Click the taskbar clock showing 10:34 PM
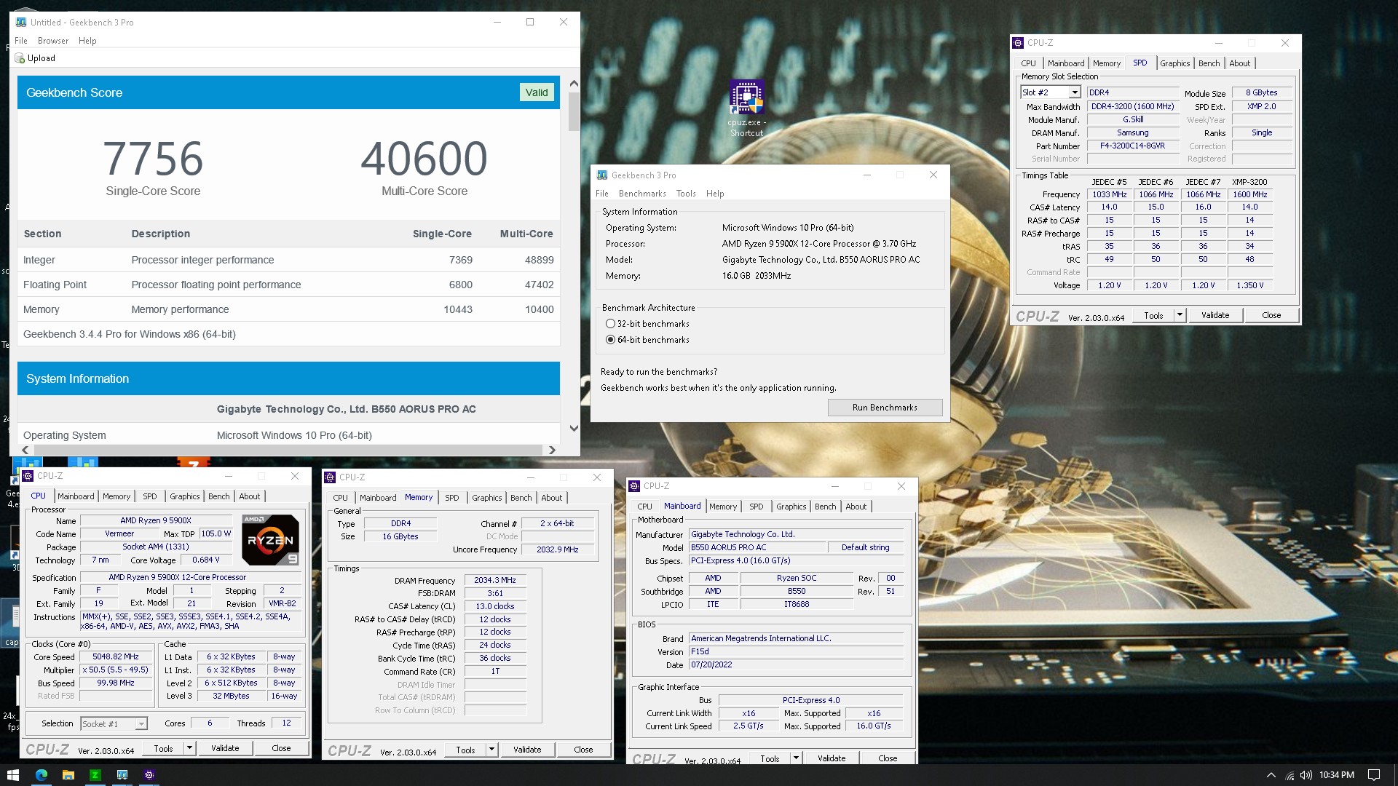Image resolution: width=1398 pixels, height=786 pixels. coord(1336,775)
